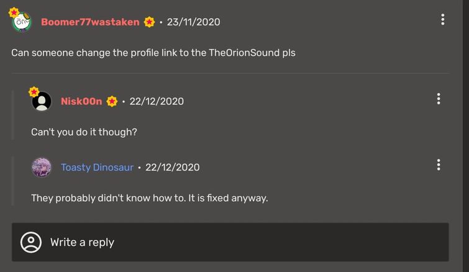
Task: Visit the Boomer77wastaken username link
Action: pos(90,22)
